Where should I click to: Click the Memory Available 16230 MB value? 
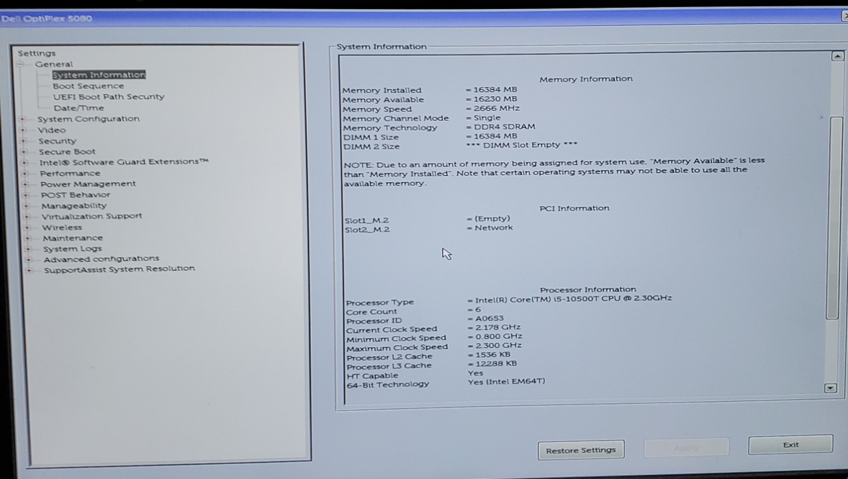point(492,99)
